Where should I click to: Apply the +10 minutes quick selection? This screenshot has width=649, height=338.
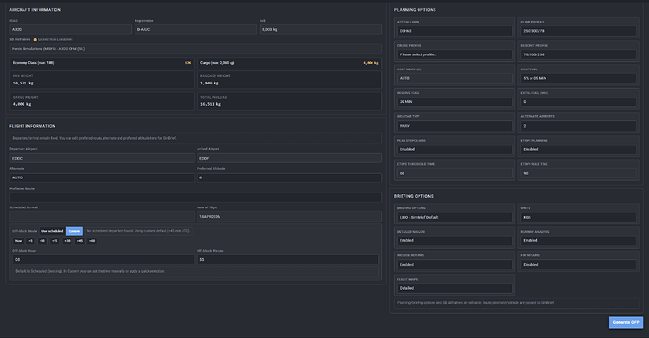(42, 241)
